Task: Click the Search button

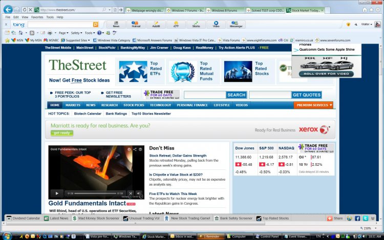Action: click(x=237, y=95)
